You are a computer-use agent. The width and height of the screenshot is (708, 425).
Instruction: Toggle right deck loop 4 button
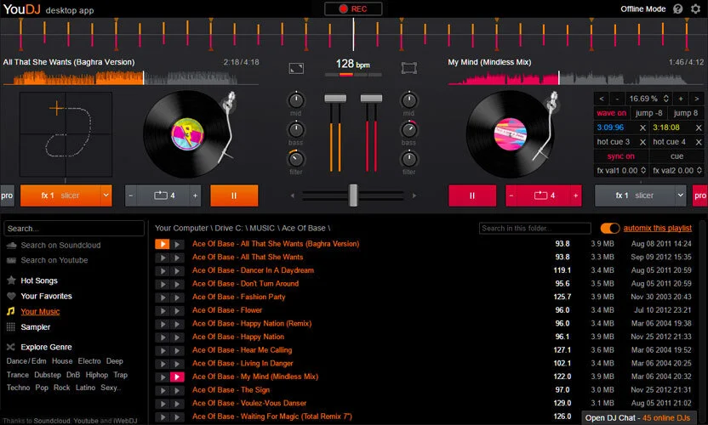coord(544,195)
